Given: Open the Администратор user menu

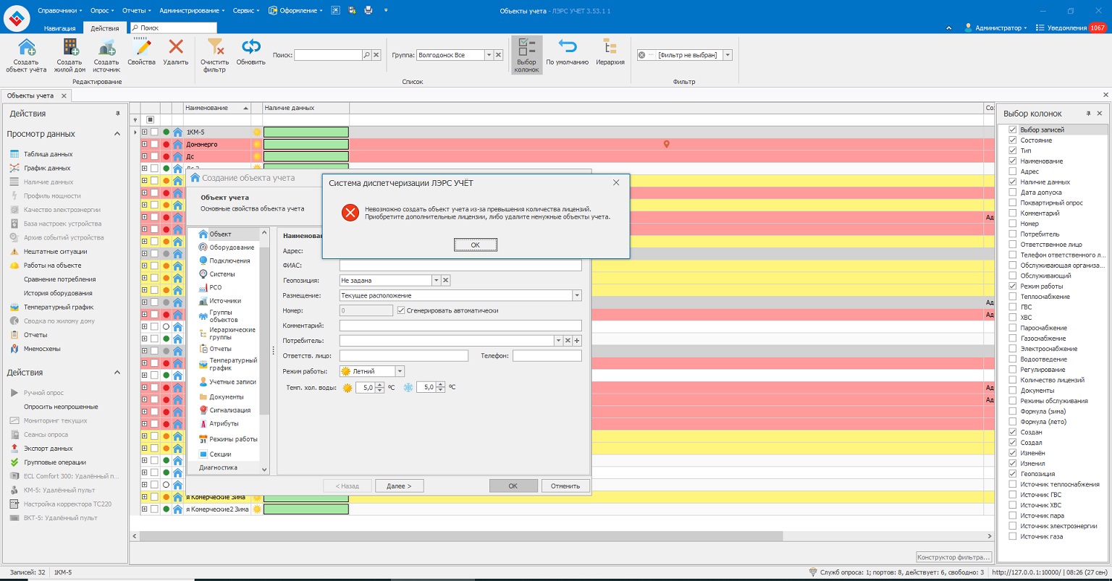Looking at the screenshot, I should coord(995,27).
